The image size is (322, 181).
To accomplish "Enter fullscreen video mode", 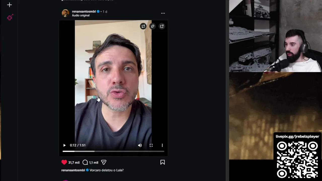I will click(151, 145).
